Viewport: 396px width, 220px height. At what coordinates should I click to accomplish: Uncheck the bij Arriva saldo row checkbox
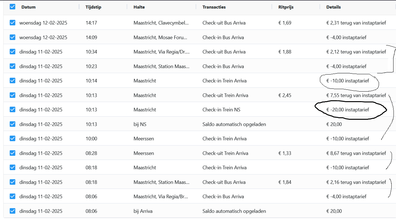point(12,211)
